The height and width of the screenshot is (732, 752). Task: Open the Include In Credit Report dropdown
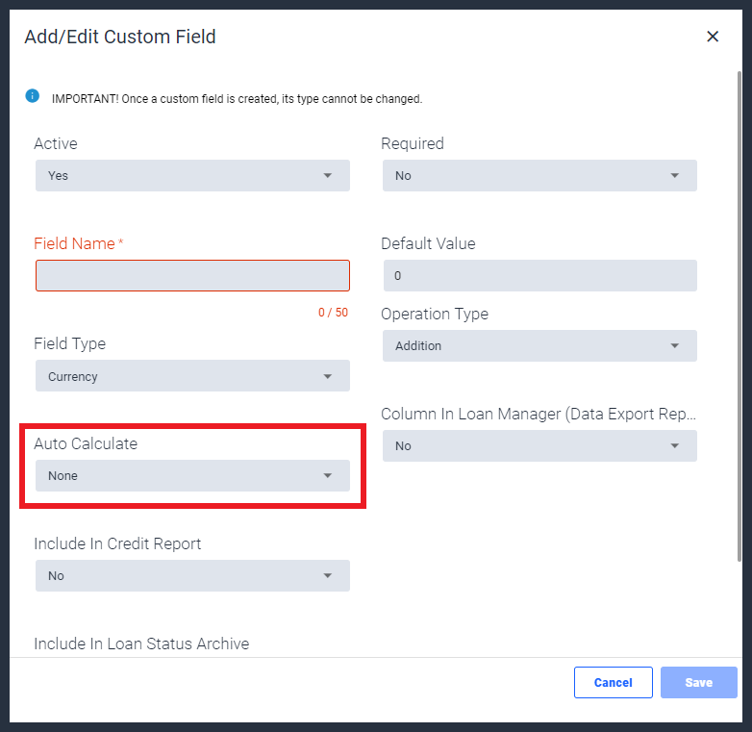point(192,575)
